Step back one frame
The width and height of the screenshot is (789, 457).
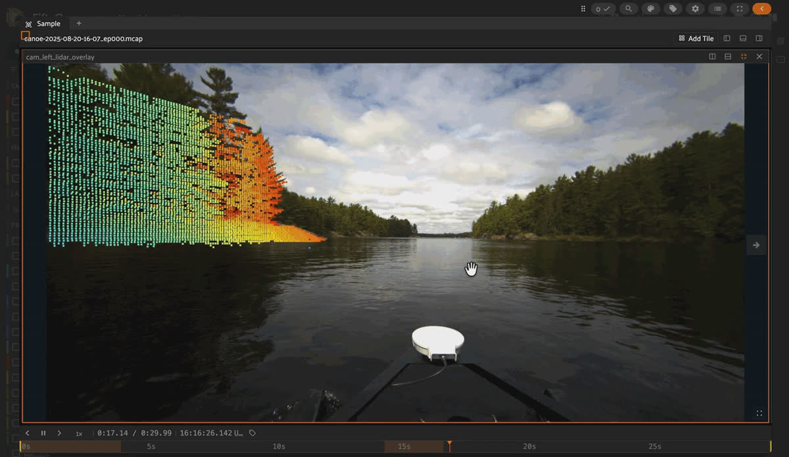(x=27, y=433)
